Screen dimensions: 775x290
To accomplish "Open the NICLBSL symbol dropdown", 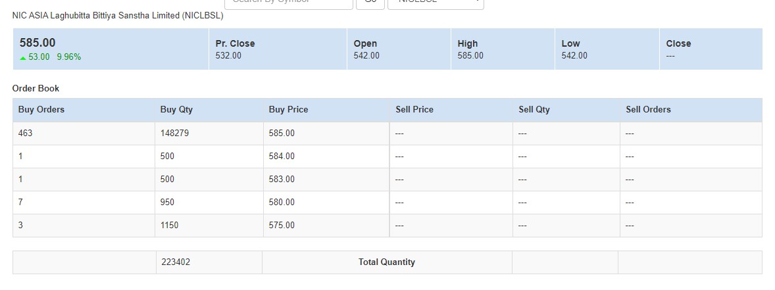I will click(x=436, y=4).
